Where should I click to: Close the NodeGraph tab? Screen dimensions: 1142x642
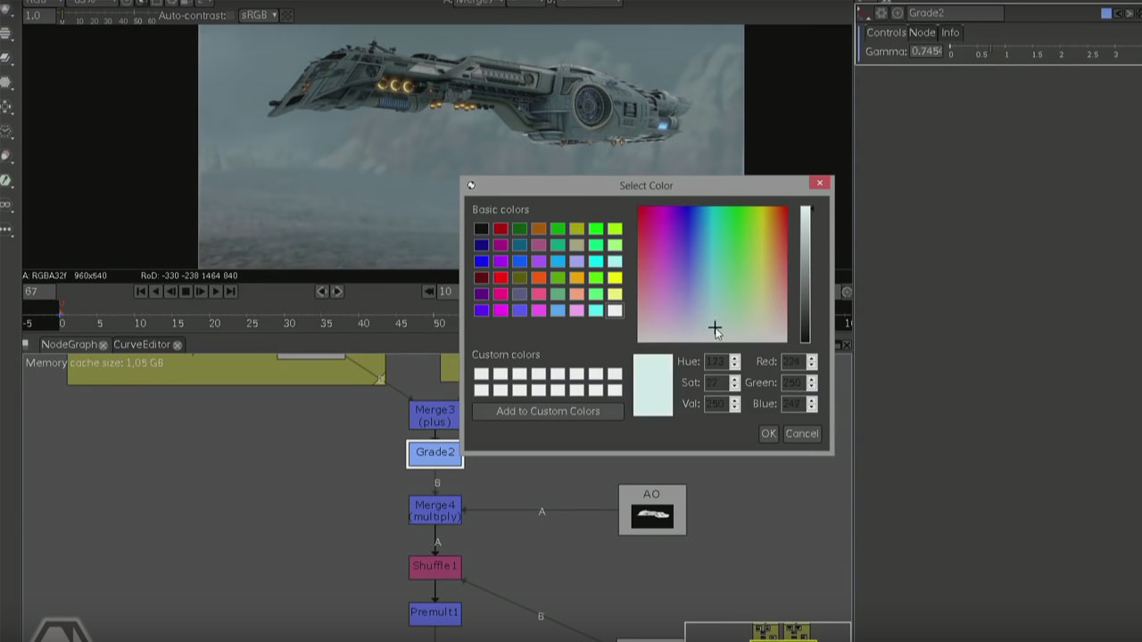coord(103,345)
